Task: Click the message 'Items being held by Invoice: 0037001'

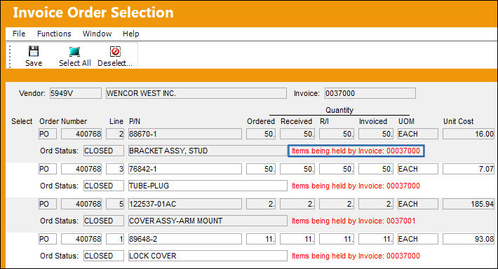Action: 354,221
